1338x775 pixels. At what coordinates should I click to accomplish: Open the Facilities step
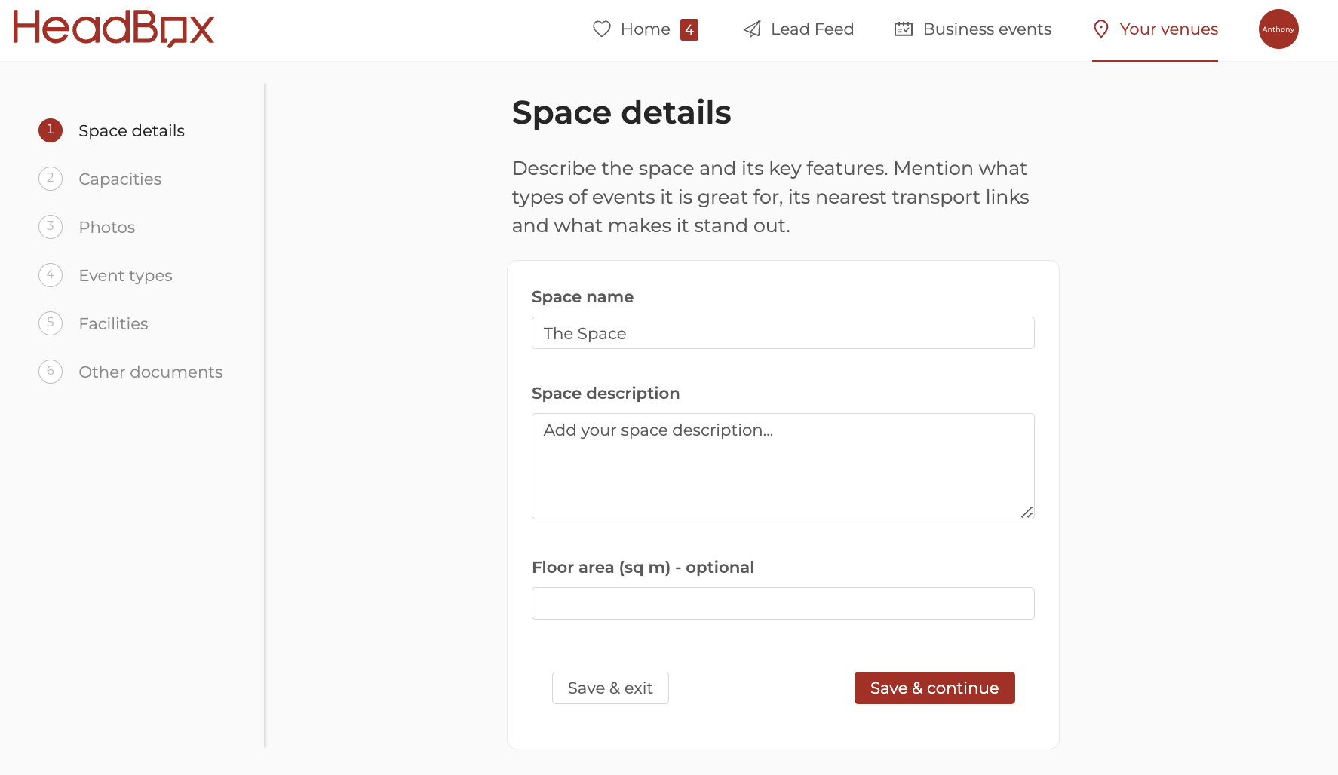click(x=114, y=323)
